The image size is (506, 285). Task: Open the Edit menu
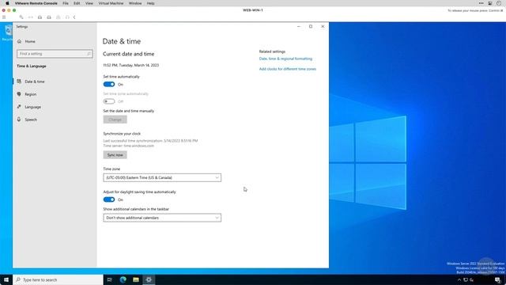click(x=77, y=3)
